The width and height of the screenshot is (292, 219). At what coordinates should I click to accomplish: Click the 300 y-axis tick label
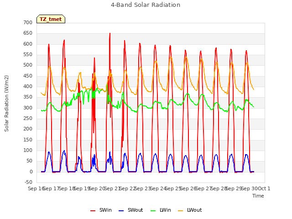(28, 108)
